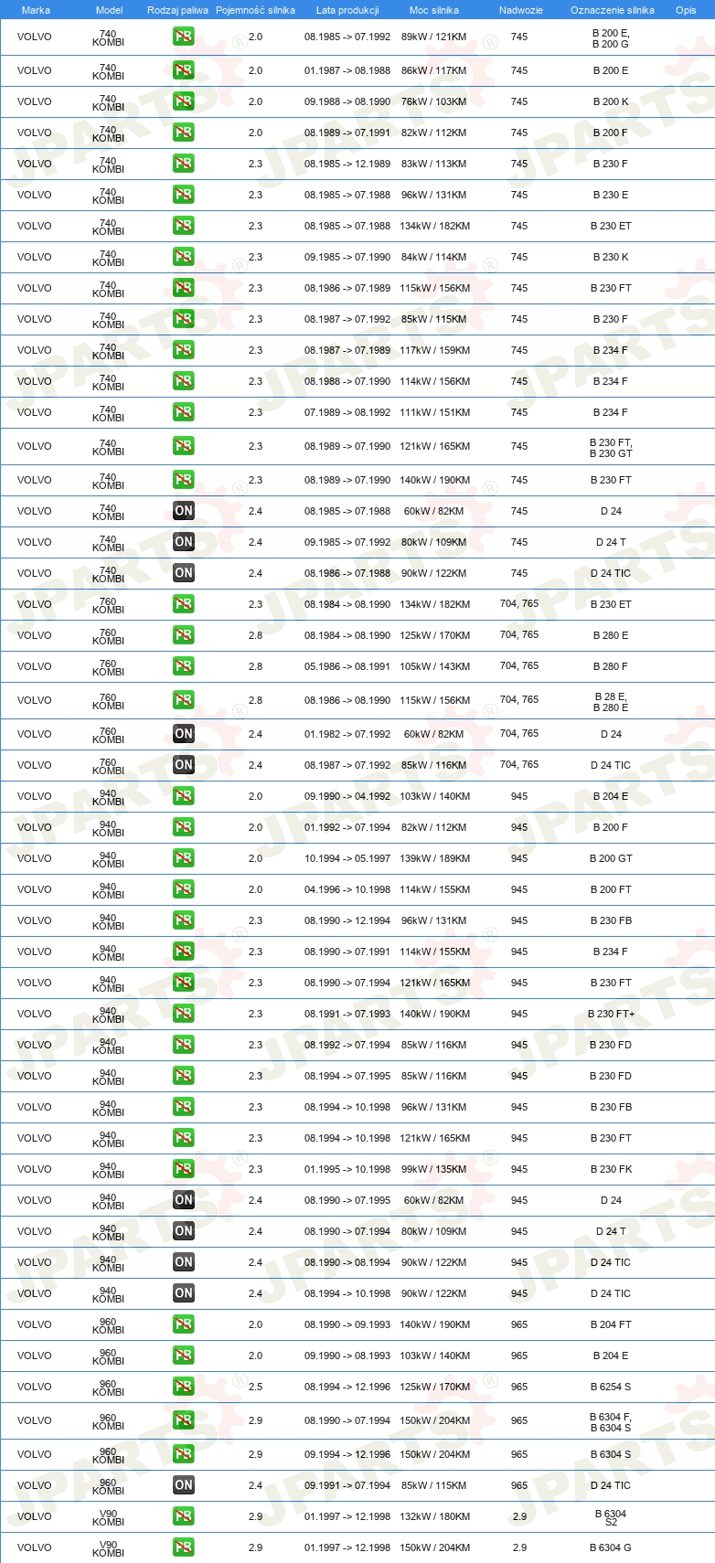The image size is (715, 1563).
Task: Click the Model column header
Action: pos(109,10)
